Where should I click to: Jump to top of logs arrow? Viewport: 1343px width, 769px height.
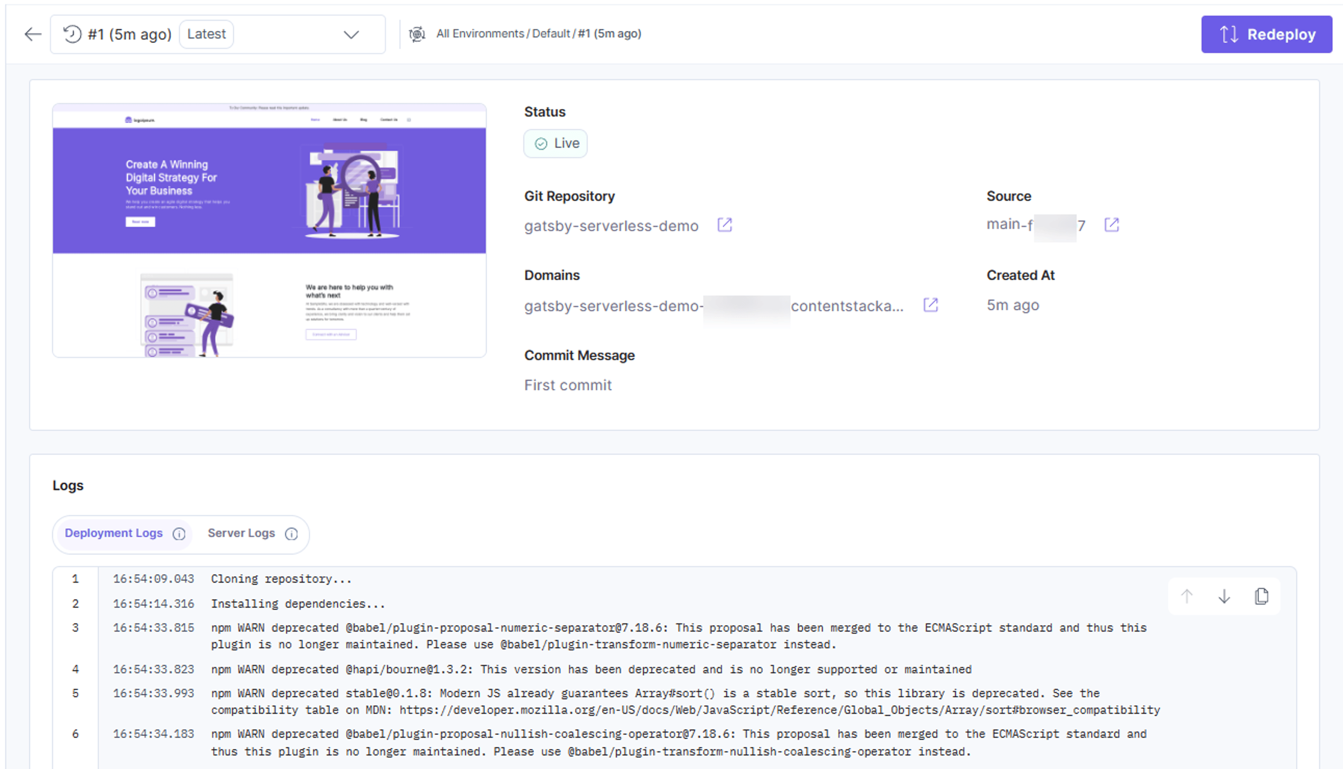(x=1187, y=596)
